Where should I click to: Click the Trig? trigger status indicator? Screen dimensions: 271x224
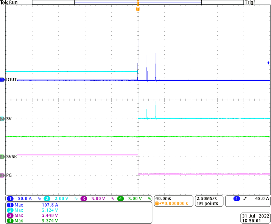[x=250, y=2]
